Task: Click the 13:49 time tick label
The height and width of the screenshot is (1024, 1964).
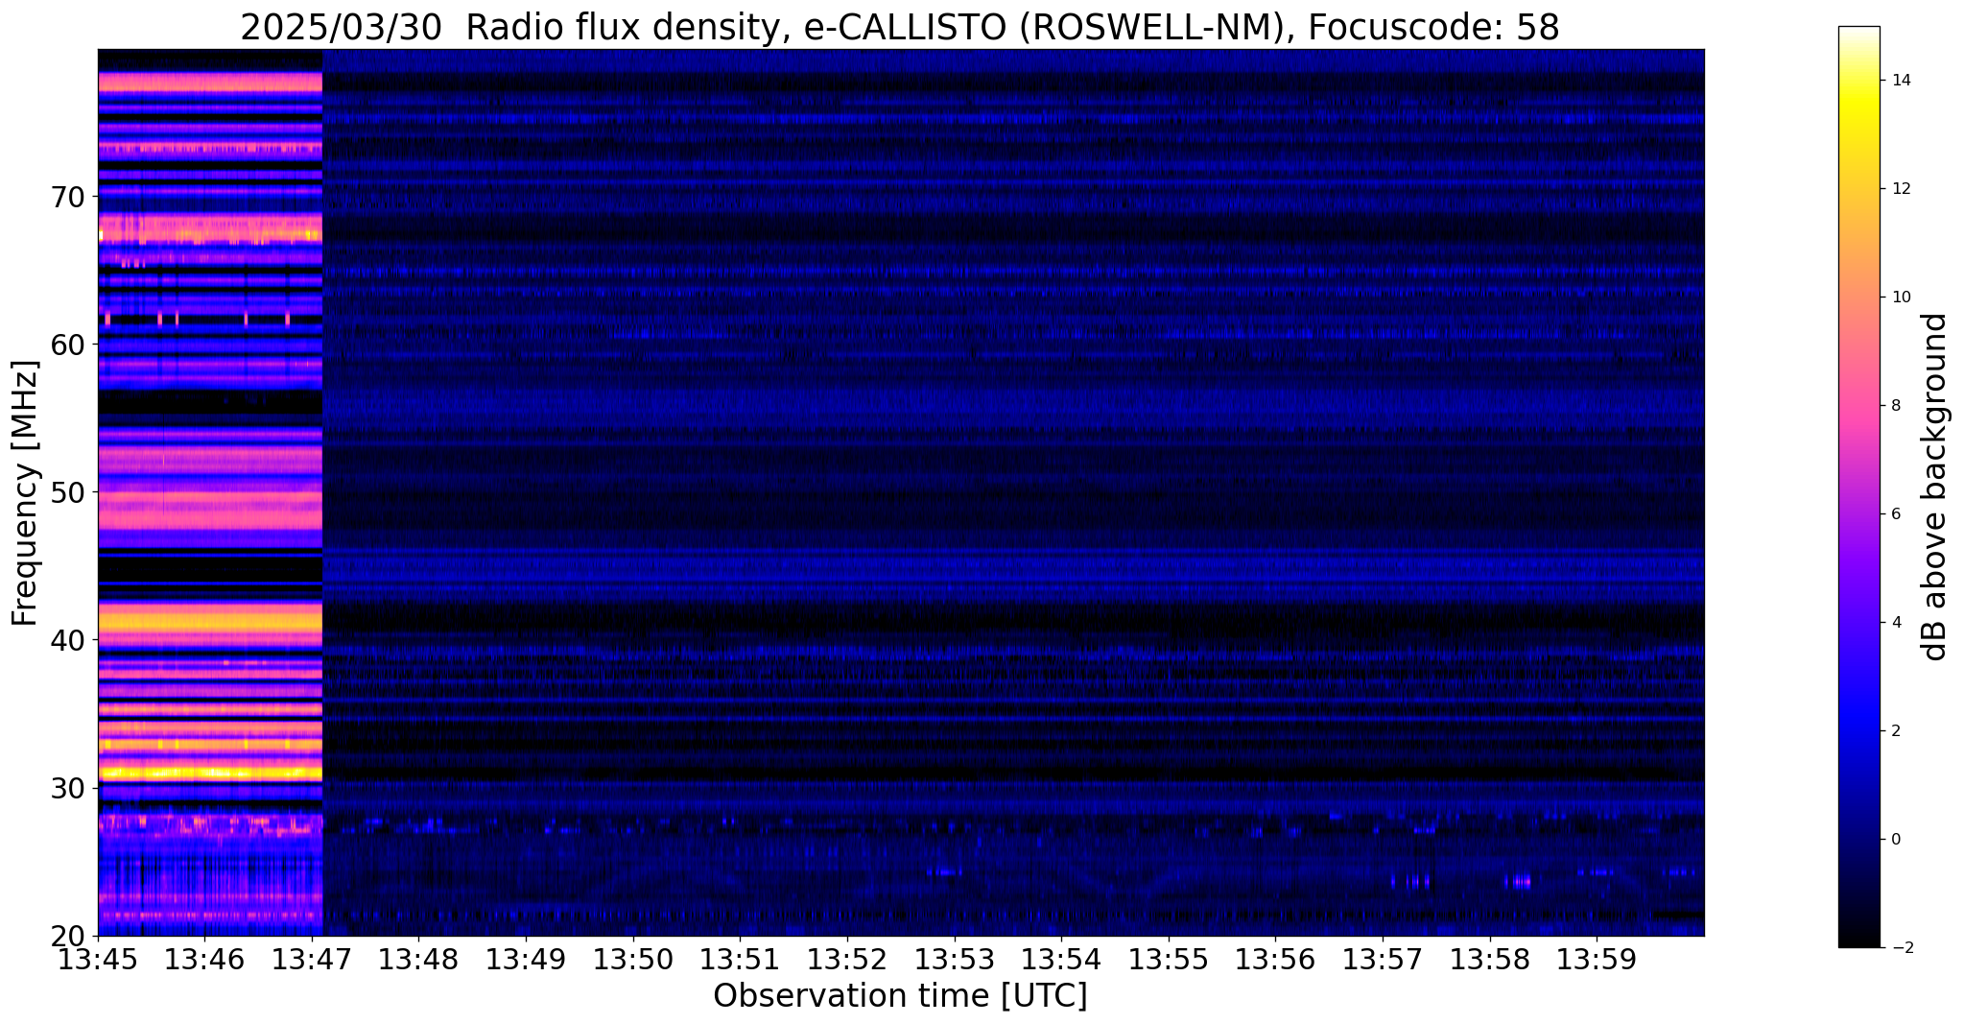Action: tap(526, 959)
